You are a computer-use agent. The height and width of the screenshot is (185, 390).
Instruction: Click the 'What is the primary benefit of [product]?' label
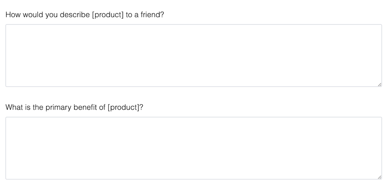pyautogui.click(x=74, y=107)
